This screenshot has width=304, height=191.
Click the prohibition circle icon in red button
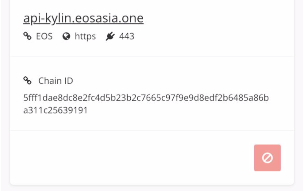(267, 158)
